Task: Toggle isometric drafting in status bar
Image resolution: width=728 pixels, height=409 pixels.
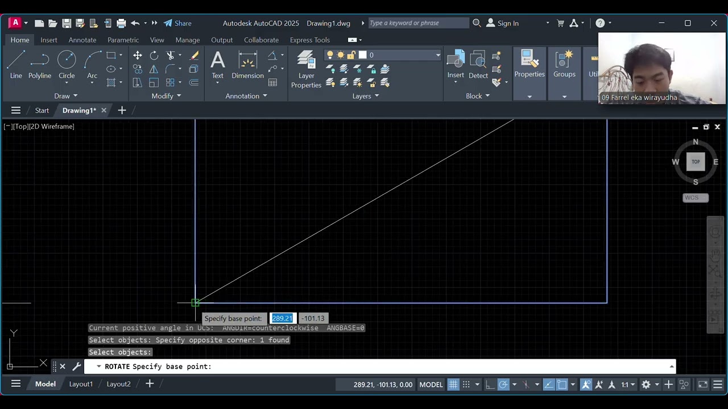Action: tap(526, 385)
